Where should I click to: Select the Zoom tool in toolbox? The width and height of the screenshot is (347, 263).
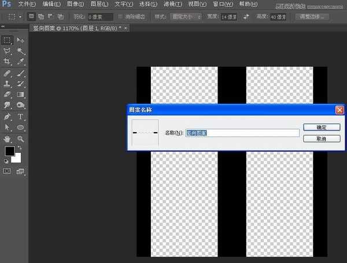pos(21,139)
